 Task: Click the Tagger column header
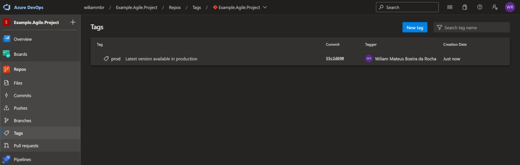click(x=371, y=44)
